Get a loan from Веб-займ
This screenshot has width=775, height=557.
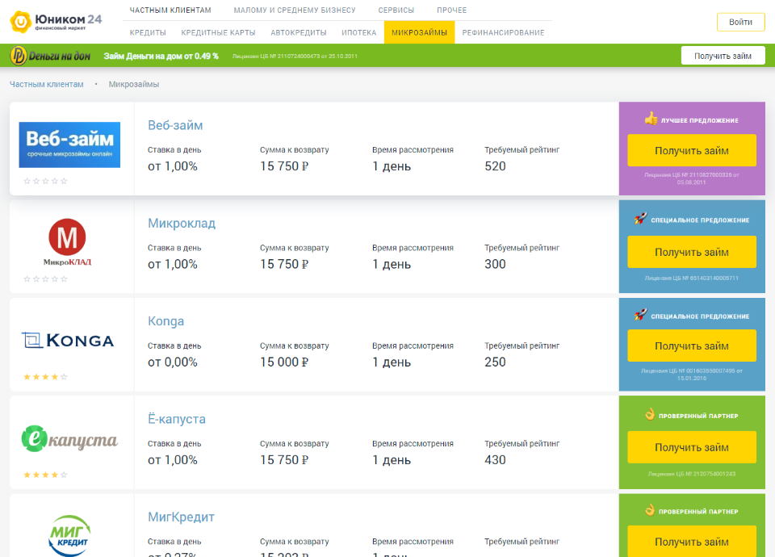coord(692,150)
